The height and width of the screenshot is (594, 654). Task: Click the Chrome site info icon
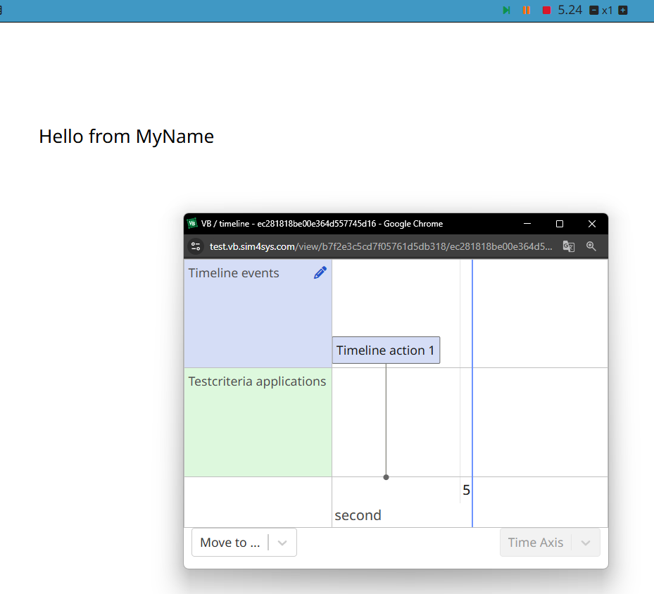[196, 246]
